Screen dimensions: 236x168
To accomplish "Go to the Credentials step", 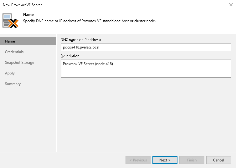I will pyautogui.click(x=14, y=52).
